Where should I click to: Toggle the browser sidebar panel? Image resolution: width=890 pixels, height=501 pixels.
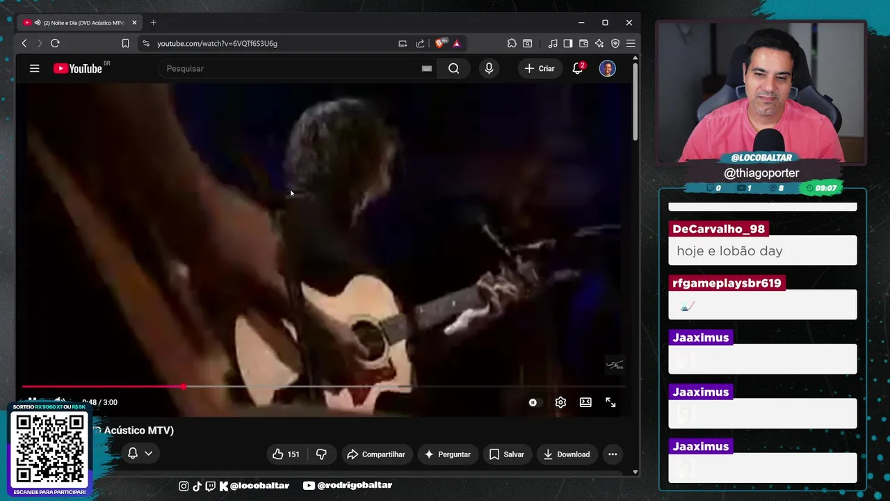[x=568, y=43]
